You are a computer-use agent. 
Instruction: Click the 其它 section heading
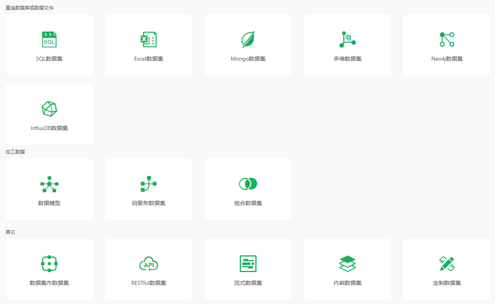pyautogui.click(x=10, y=232)
